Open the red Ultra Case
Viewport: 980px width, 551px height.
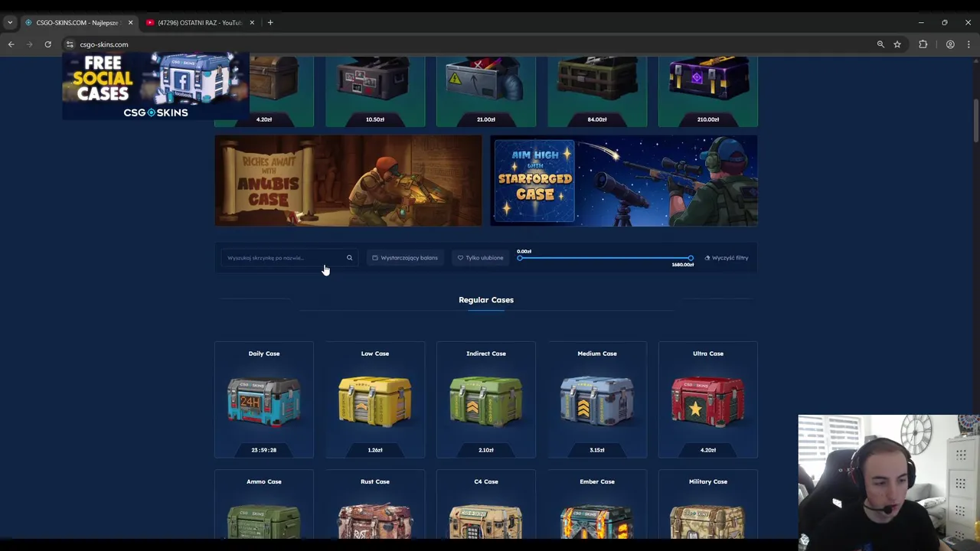click(x=708, y=399)
